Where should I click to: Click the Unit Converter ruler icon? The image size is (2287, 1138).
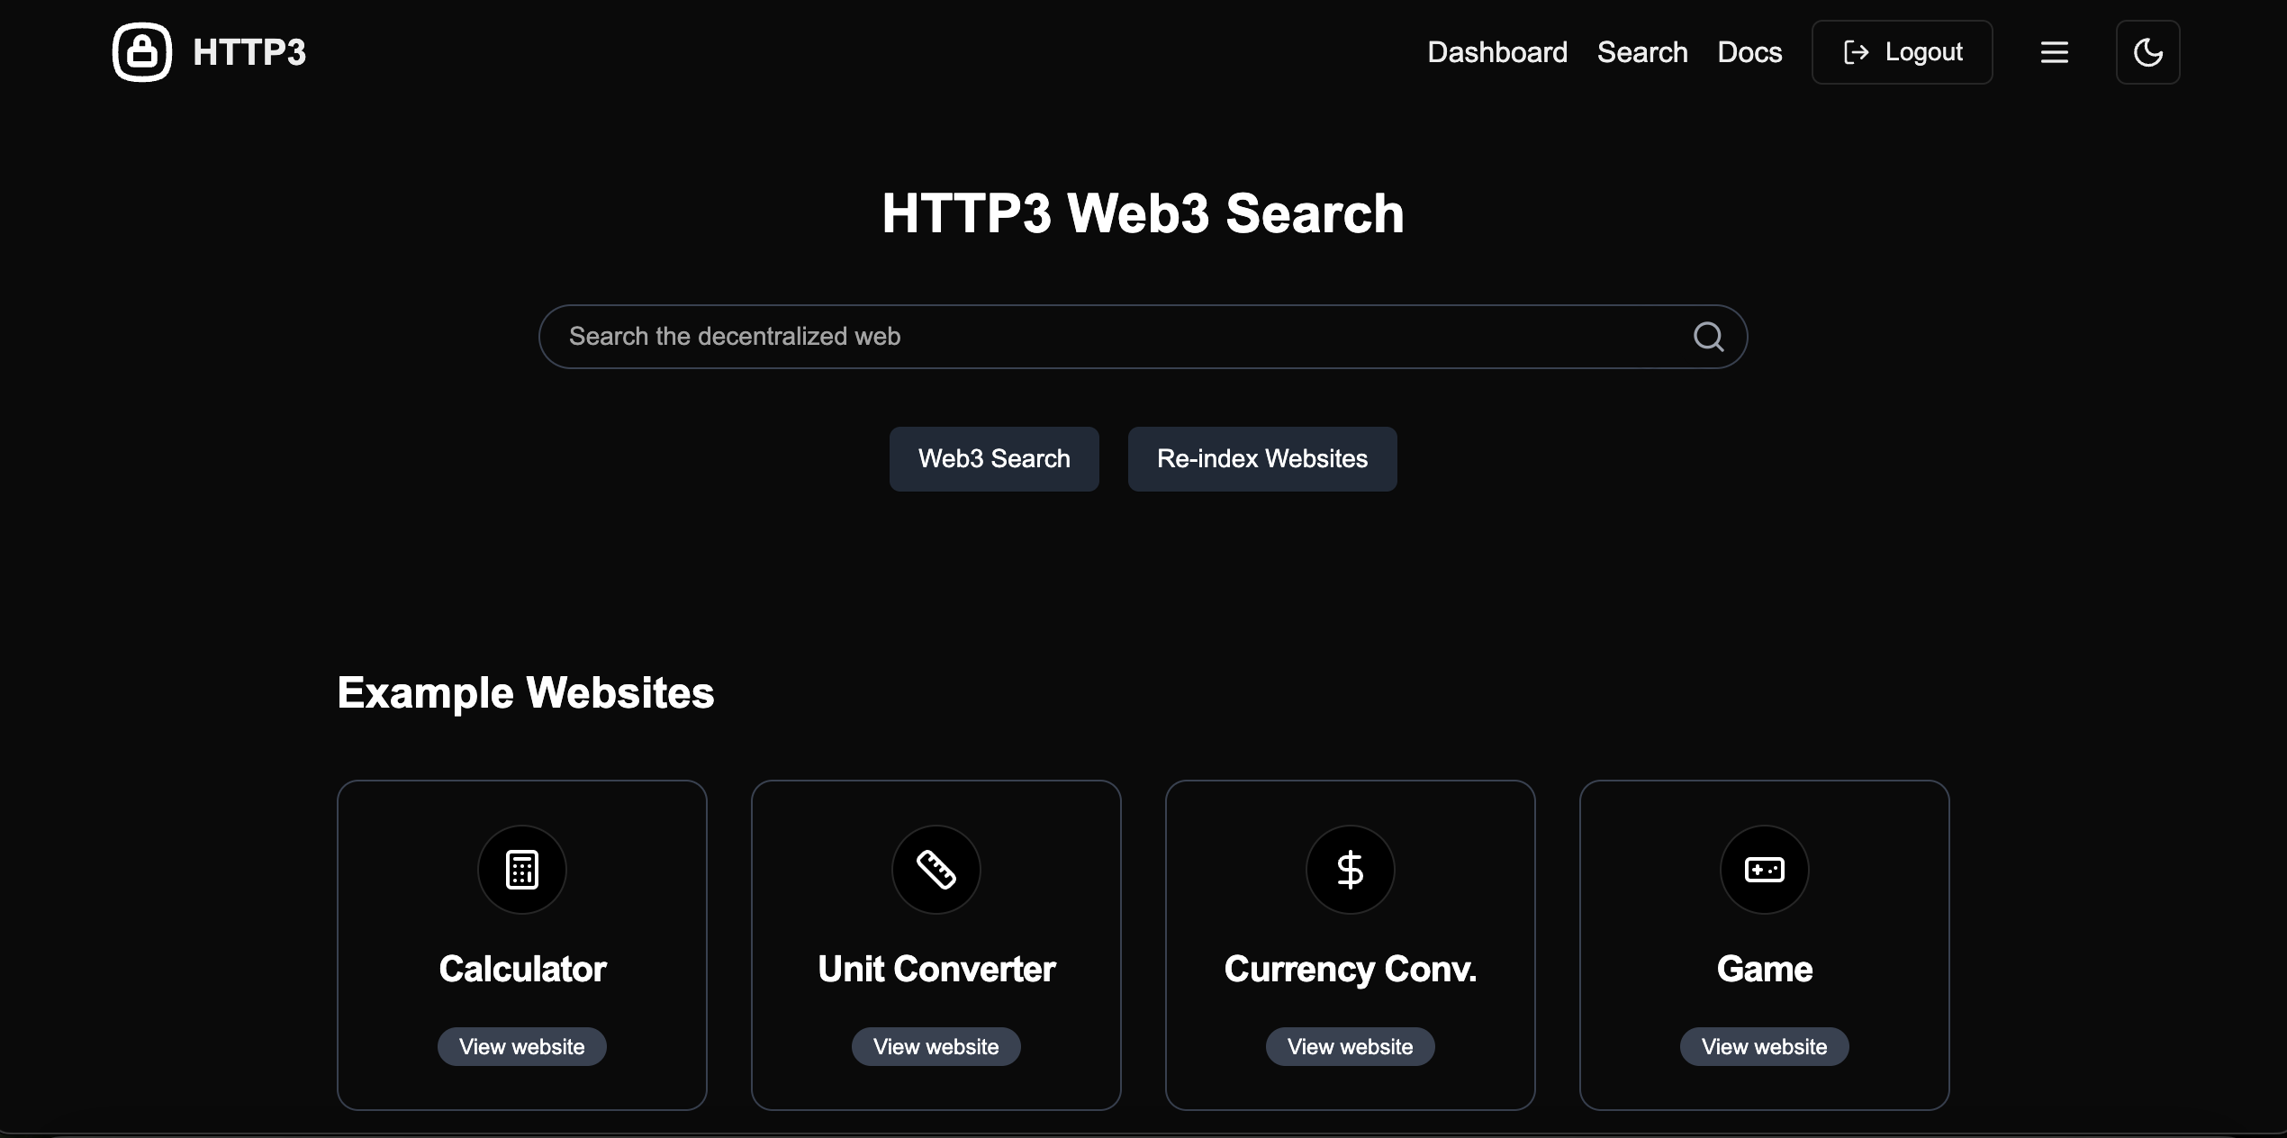coord(936,870)
